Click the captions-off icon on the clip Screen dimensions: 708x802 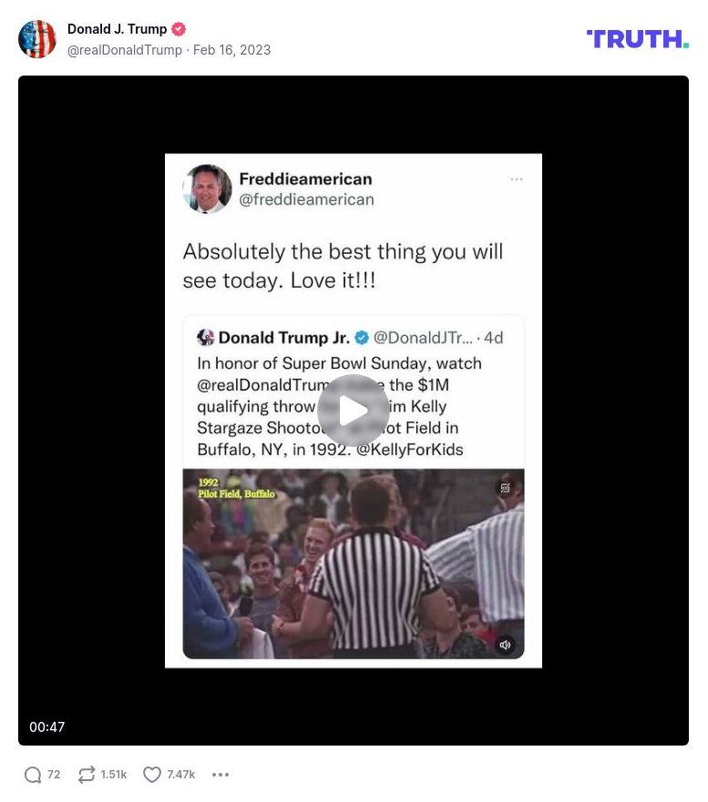[506, 487]
